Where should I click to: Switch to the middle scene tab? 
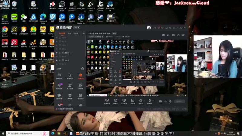click(x=69, y=33)
